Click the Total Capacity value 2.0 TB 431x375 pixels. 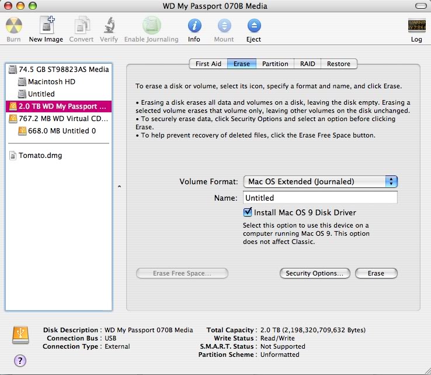click(x=313, y=330)
